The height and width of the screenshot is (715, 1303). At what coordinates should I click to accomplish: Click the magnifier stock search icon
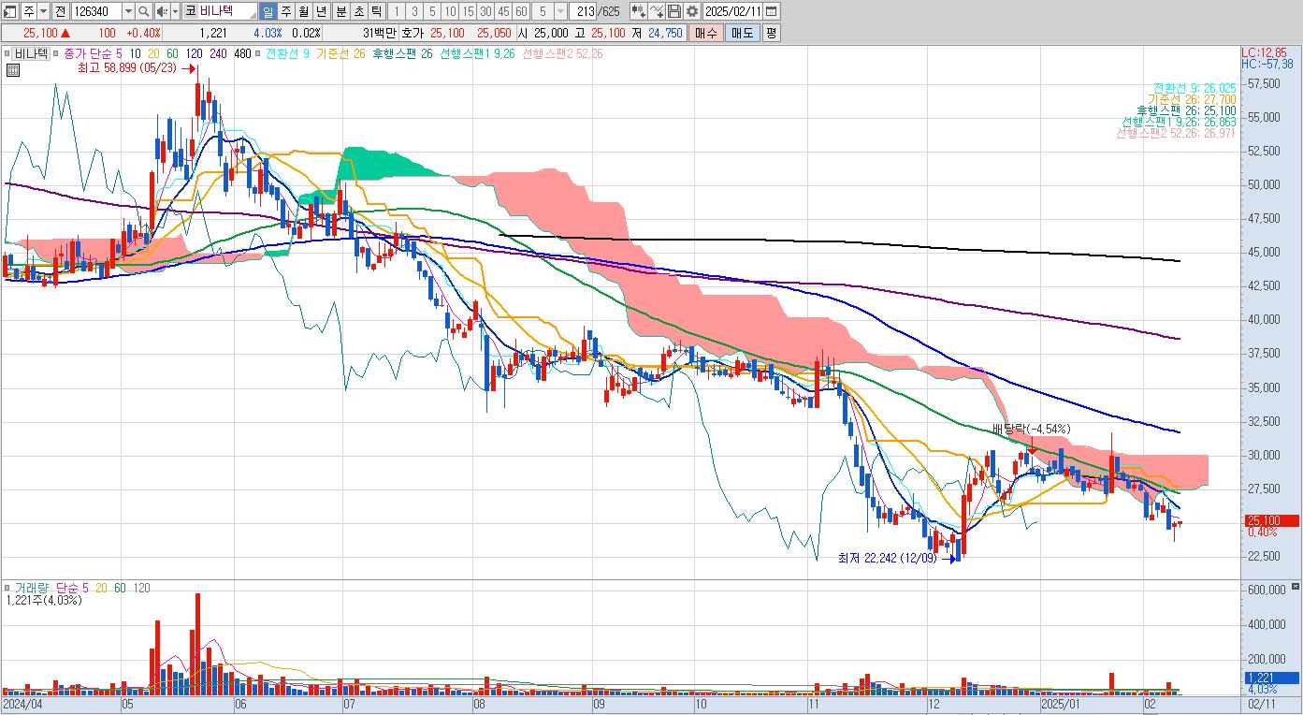143,11
